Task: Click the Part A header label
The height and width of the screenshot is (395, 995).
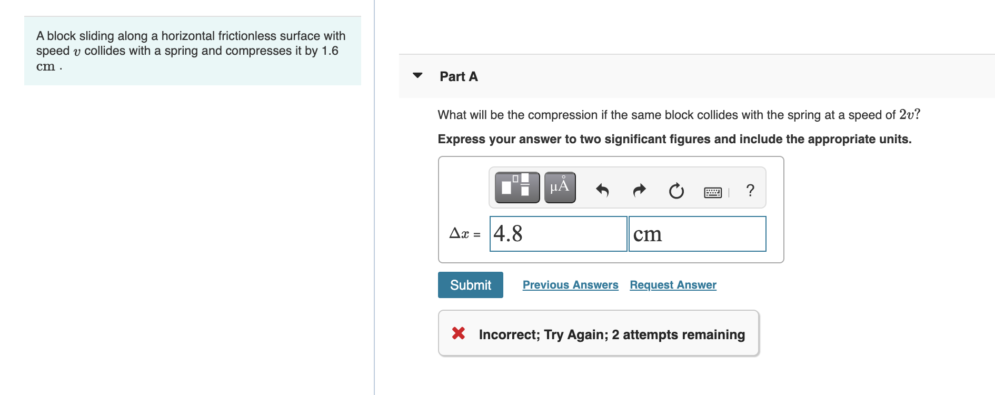Action: pyautogui.click(x=459, y=77)
